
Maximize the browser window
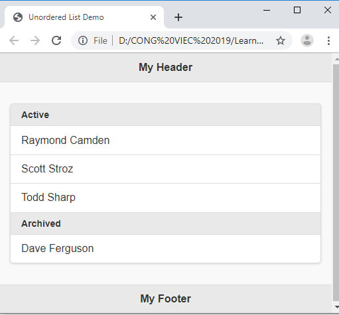coord(297,10)
